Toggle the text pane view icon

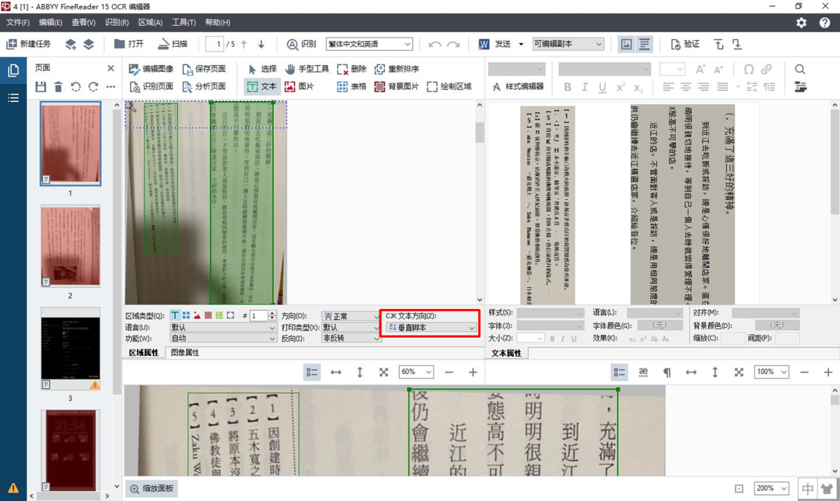tap(644, 44)
